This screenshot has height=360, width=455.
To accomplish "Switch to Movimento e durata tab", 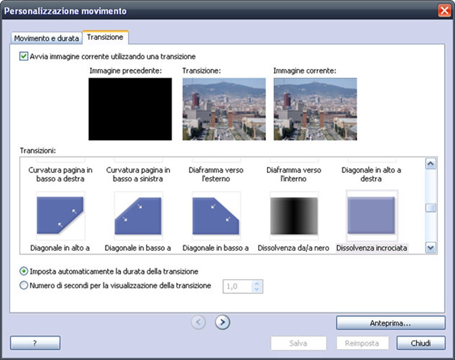I will point(46,38).
